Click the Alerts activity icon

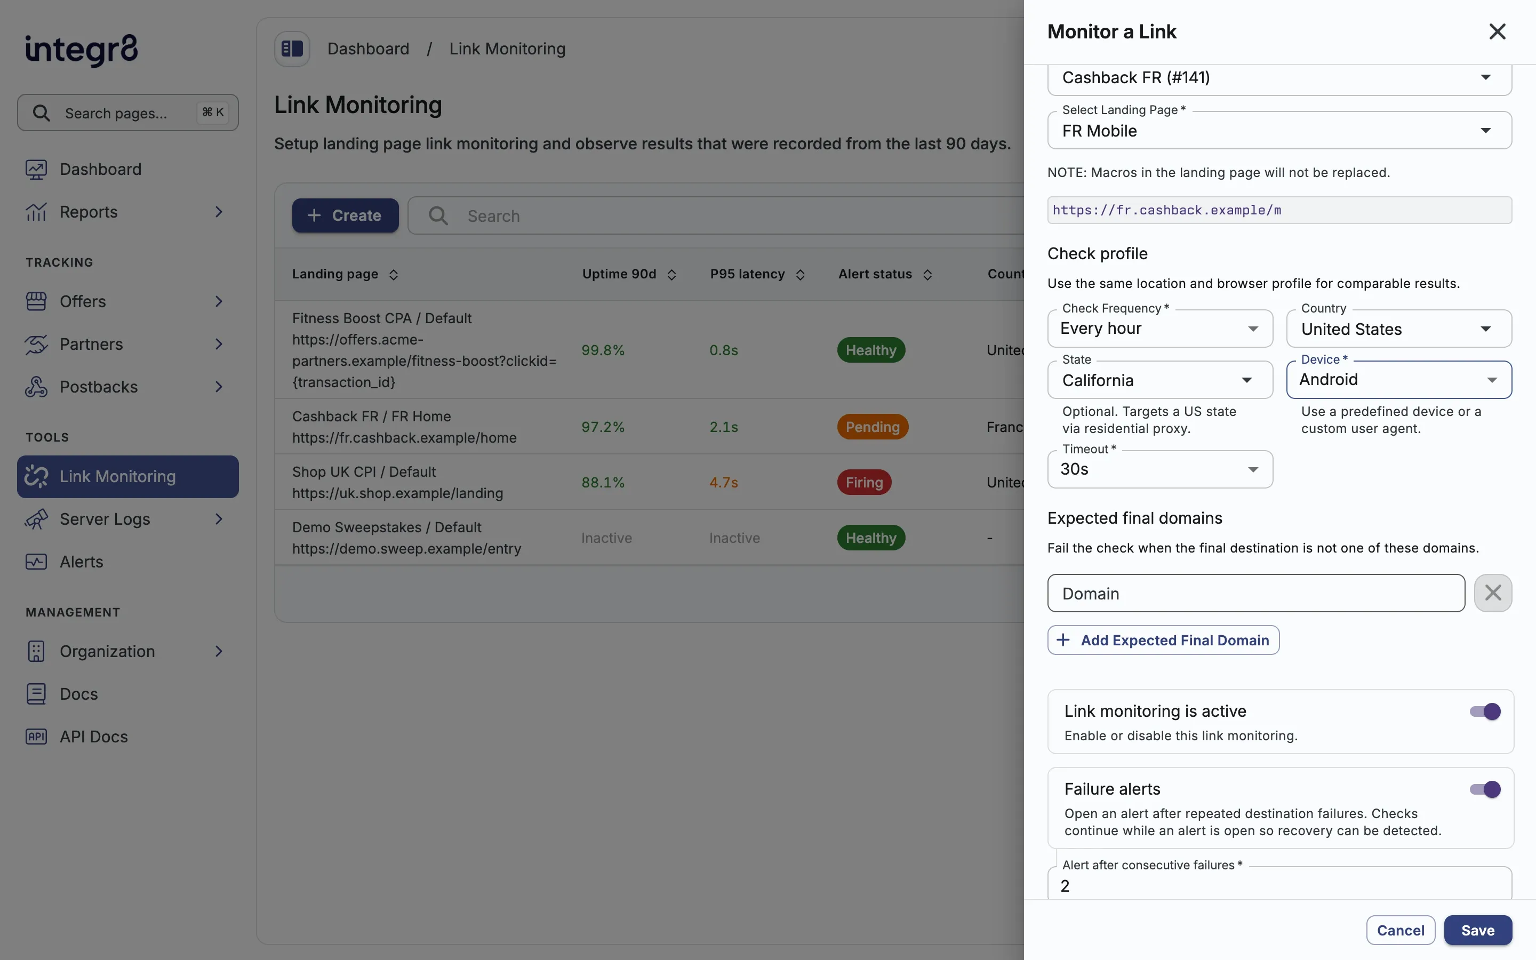coord(36,562)
